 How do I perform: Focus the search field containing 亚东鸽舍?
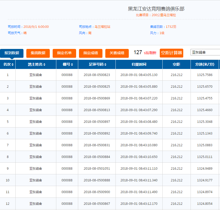pos(205,52)
